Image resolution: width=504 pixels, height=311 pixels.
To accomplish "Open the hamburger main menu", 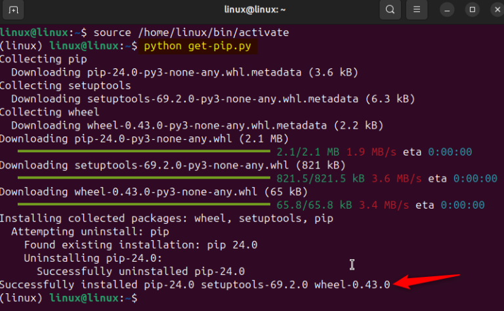I will click(415, 10).
